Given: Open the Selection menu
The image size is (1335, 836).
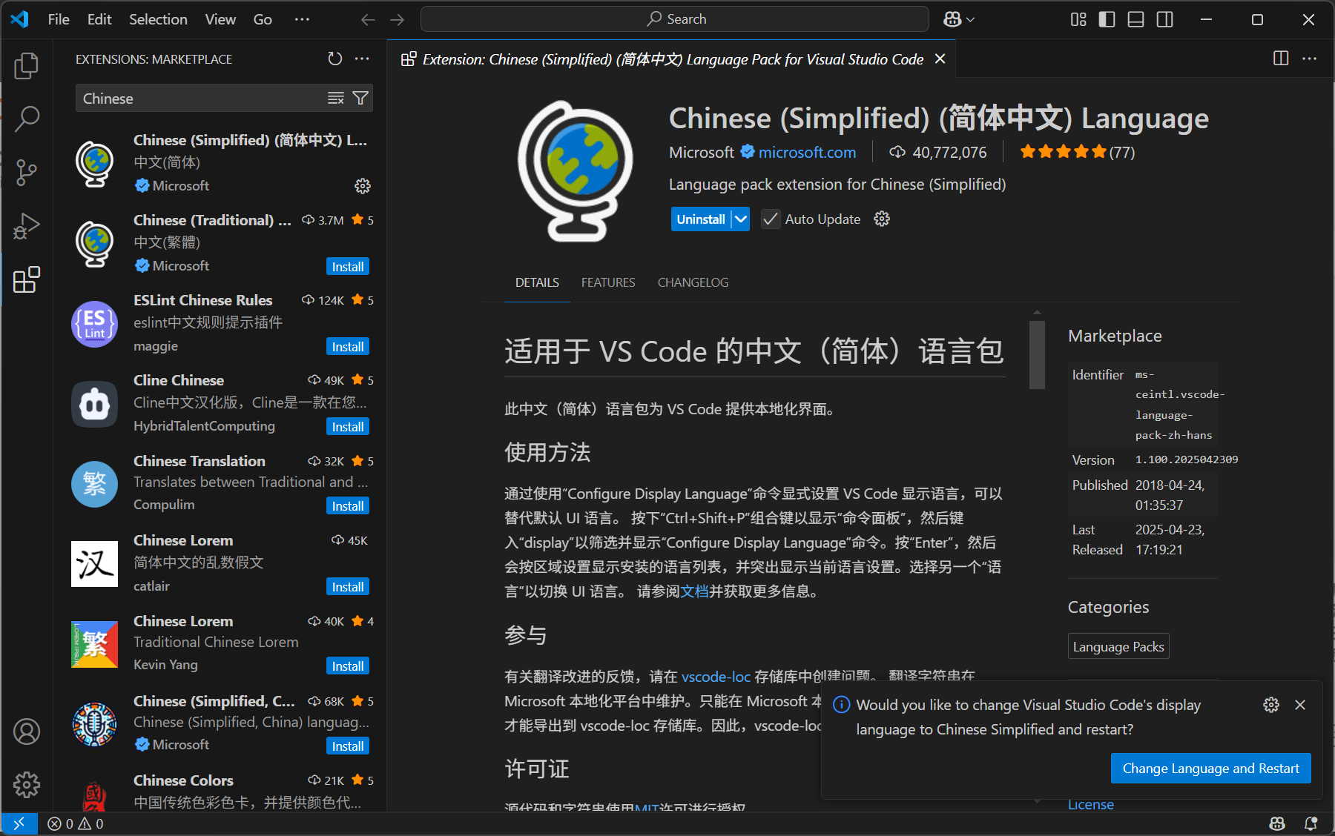Looking at the screenshot, I should coord(158,19).
